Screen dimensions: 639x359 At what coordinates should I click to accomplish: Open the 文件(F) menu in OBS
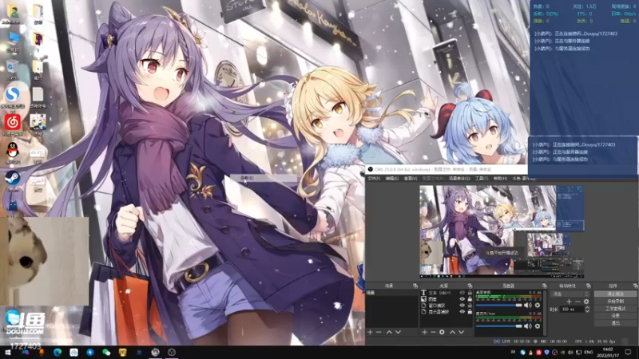coord(374,178)
